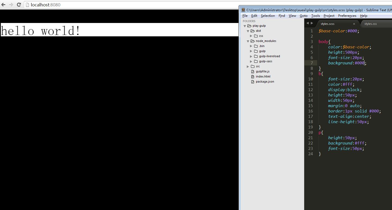
Task: Open package.json in the sidebar
Action: click(x=265, y=81)
